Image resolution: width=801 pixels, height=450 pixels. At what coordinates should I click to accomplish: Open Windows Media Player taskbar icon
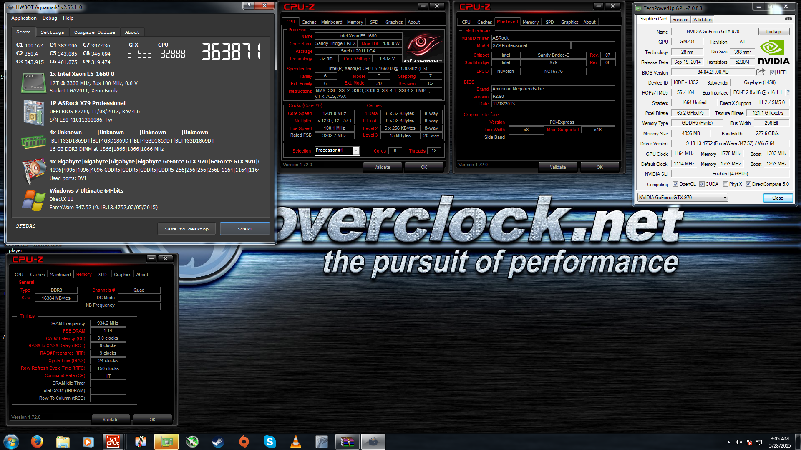click(x=88, y=442)
